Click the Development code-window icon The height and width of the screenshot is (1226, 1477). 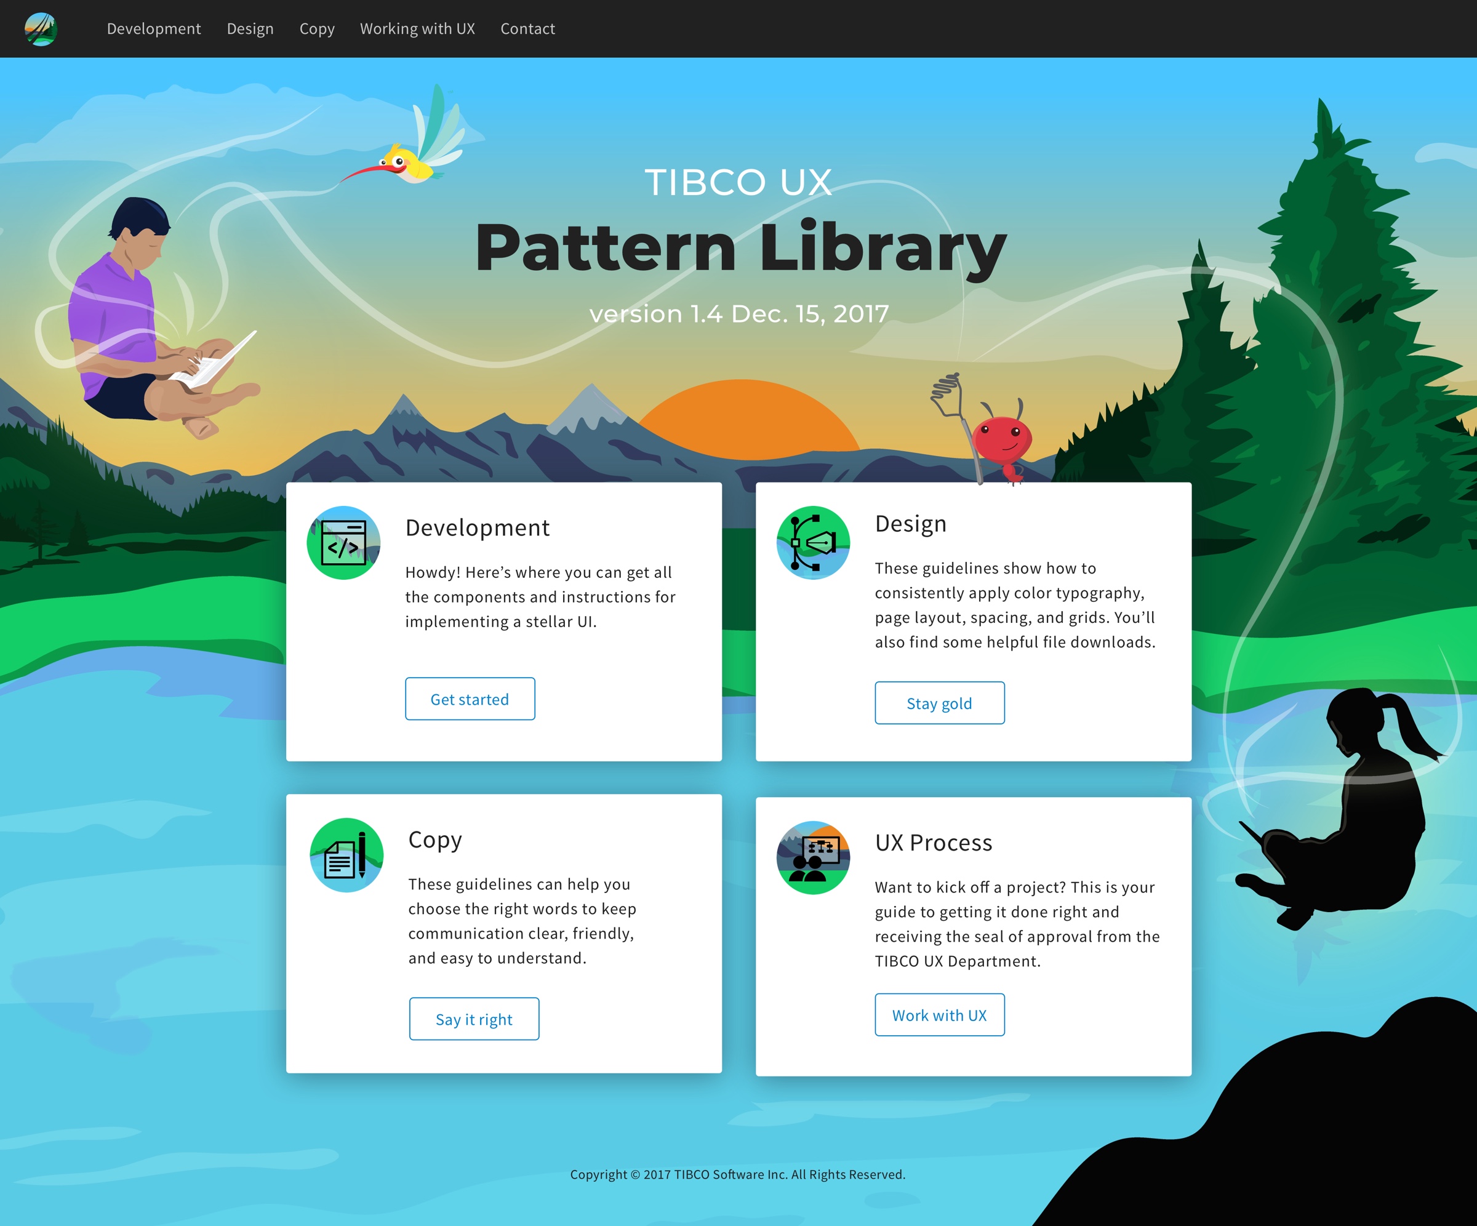(x=343, y=542)
